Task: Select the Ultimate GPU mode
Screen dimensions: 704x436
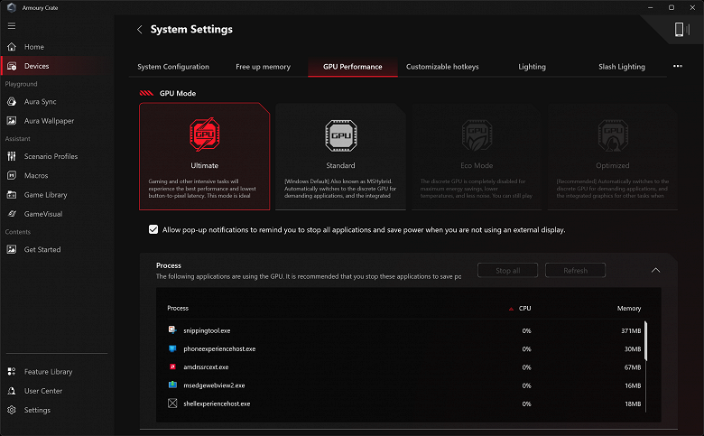Action: pyautogui.click(x=204, y=155)
